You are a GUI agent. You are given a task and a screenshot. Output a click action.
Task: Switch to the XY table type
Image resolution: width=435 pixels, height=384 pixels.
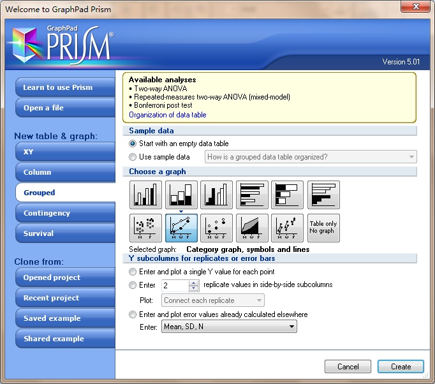pos(66,152)
